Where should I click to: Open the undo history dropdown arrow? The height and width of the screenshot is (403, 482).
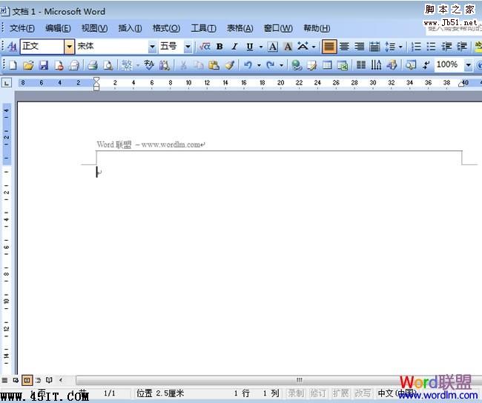[x=259, y=64]
